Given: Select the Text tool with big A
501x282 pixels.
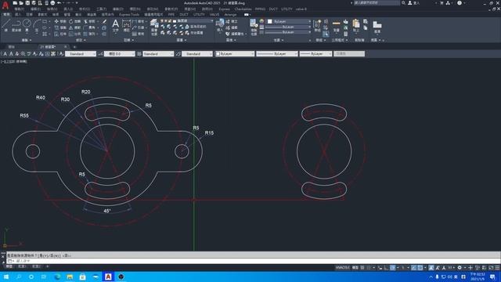Looking at the screenshot, I should point(116,26).
